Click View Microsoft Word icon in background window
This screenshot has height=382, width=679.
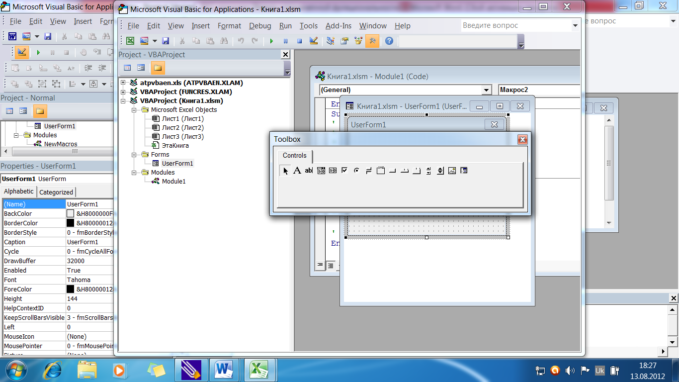pyautogui.click(x=12, y=36)
